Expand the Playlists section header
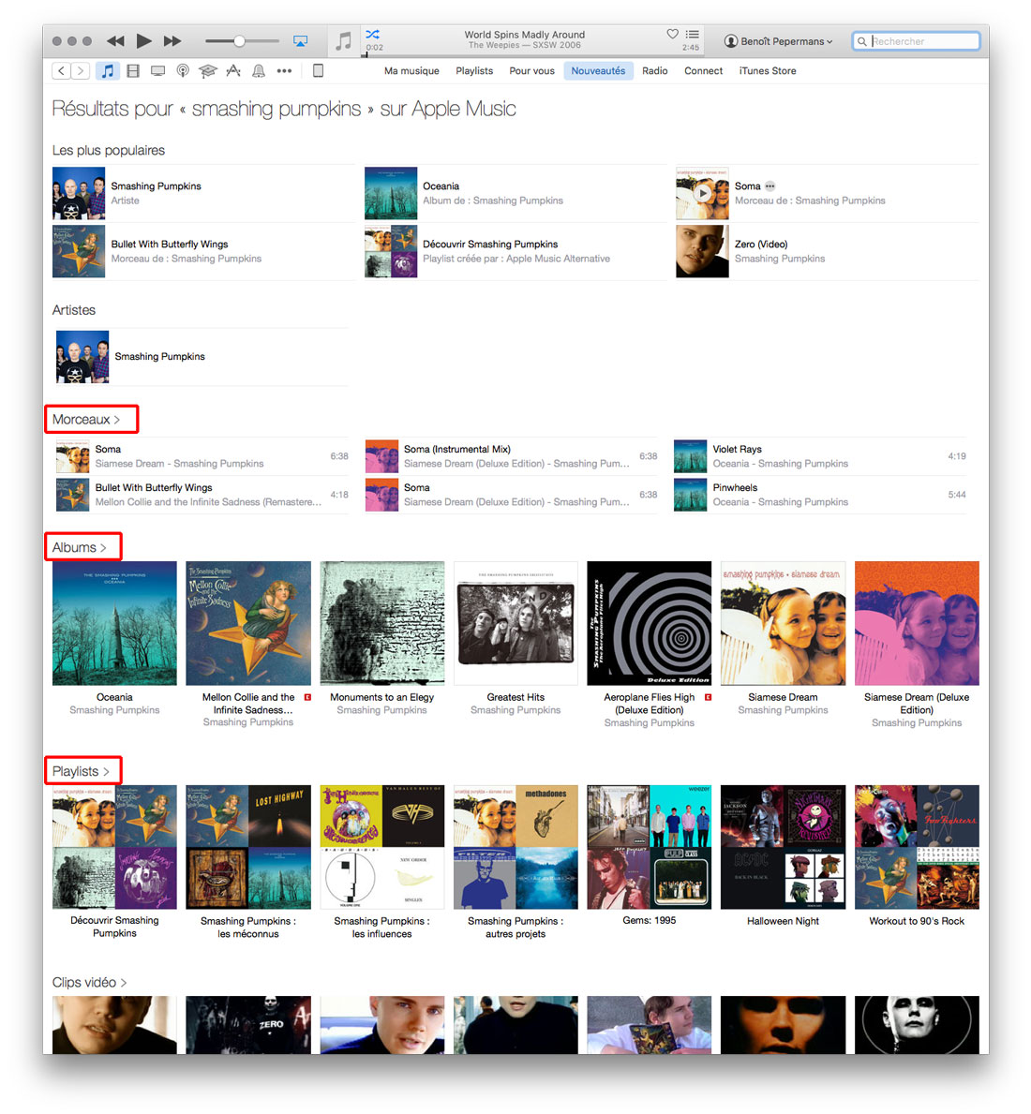Viewport: 1031px width, 1114px height. 81,772
